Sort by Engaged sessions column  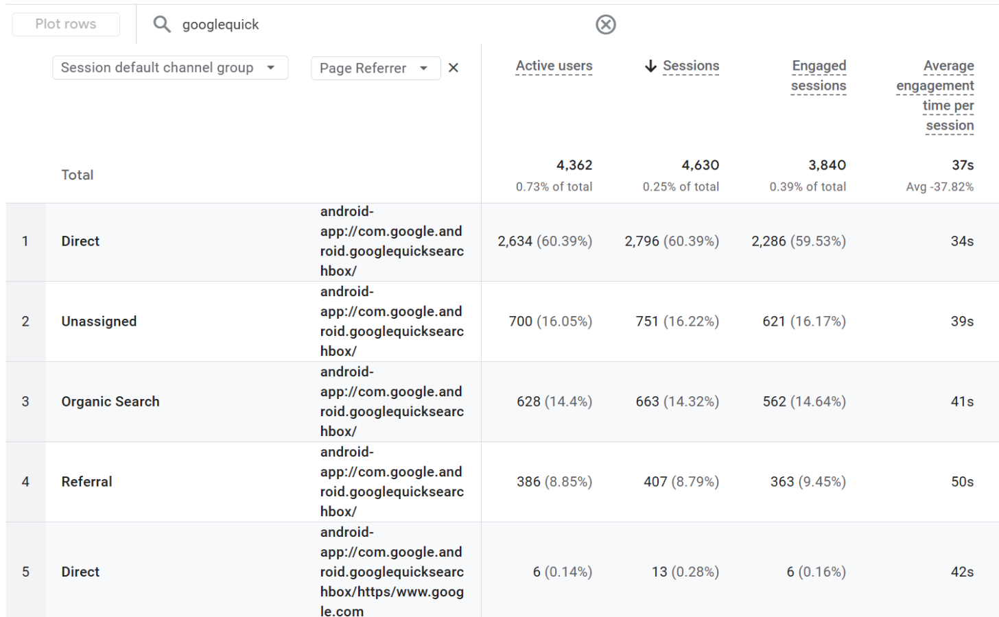(819, 75)
